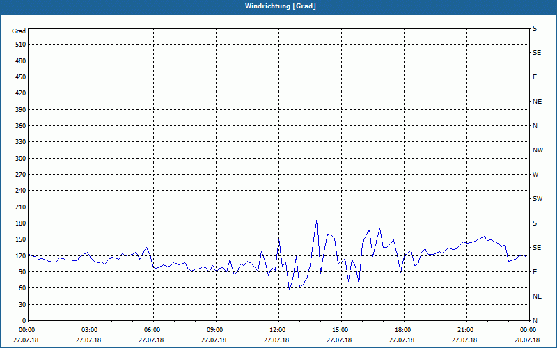The width and height of the screenshot is (557, 348).
Task: Click the 27.07.18 date beneath 21:00
Action: 464,340
